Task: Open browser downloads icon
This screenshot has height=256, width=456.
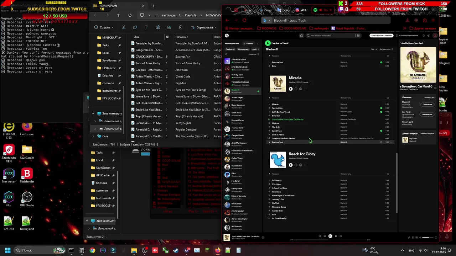Action: pos(407,20)
